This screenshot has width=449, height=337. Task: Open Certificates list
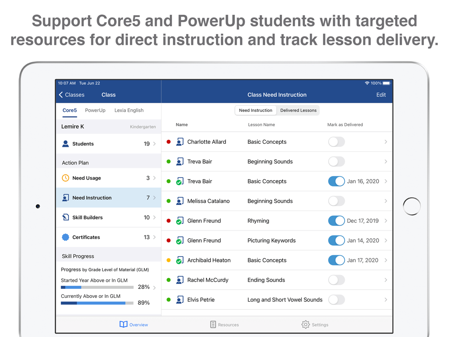(109, 237)
